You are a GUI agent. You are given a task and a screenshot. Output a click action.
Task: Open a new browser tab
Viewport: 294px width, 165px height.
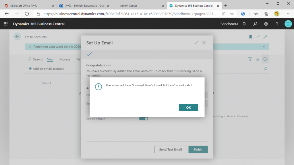(x=225, y=6)
